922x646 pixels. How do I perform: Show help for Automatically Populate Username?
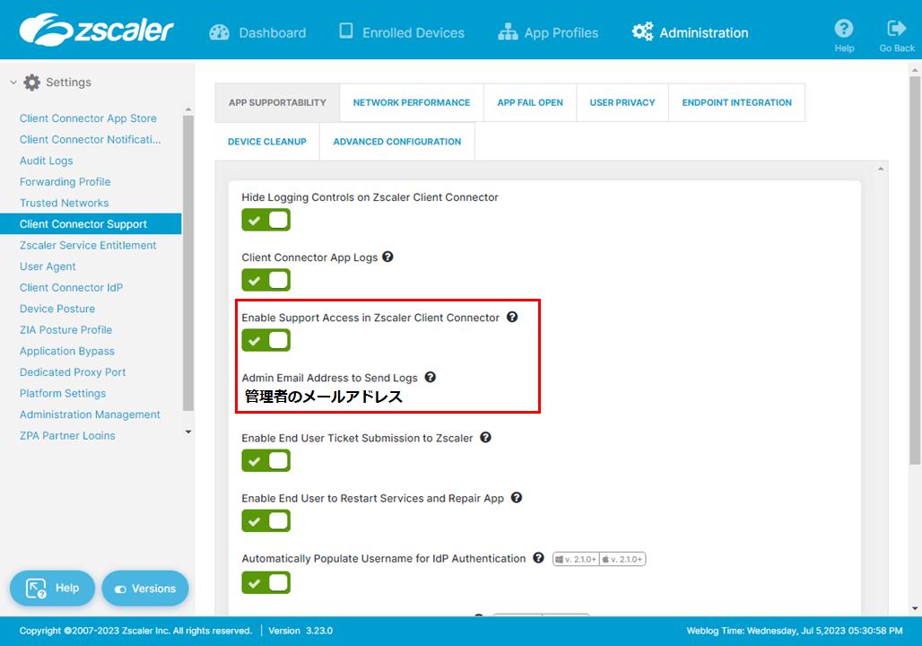coord(538,558)
